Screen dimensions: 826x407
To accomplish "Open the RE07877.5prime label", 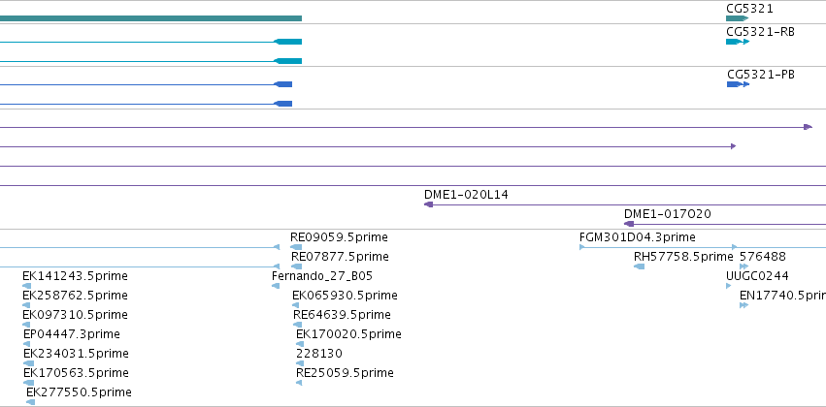I will tap(341, 257).
